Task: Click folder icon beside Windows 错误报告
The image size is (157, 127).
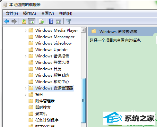Action: coord(31,56)
